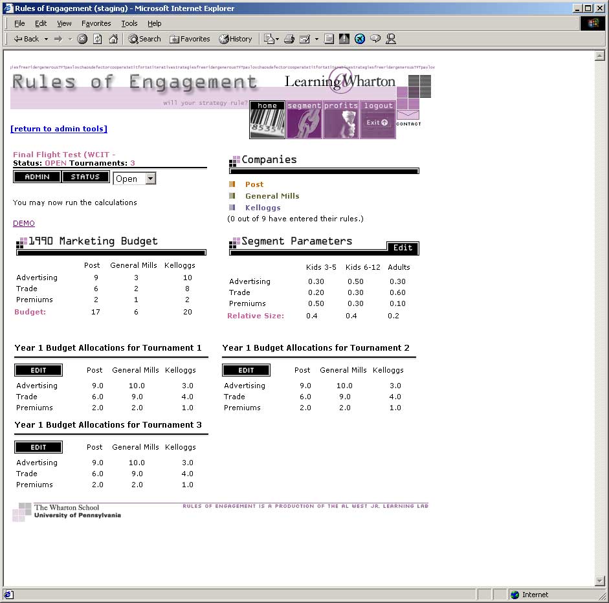The image size is (609, 603).
Task: Click the speech bubble toolbar icon
Action: (x=375, y=39)
